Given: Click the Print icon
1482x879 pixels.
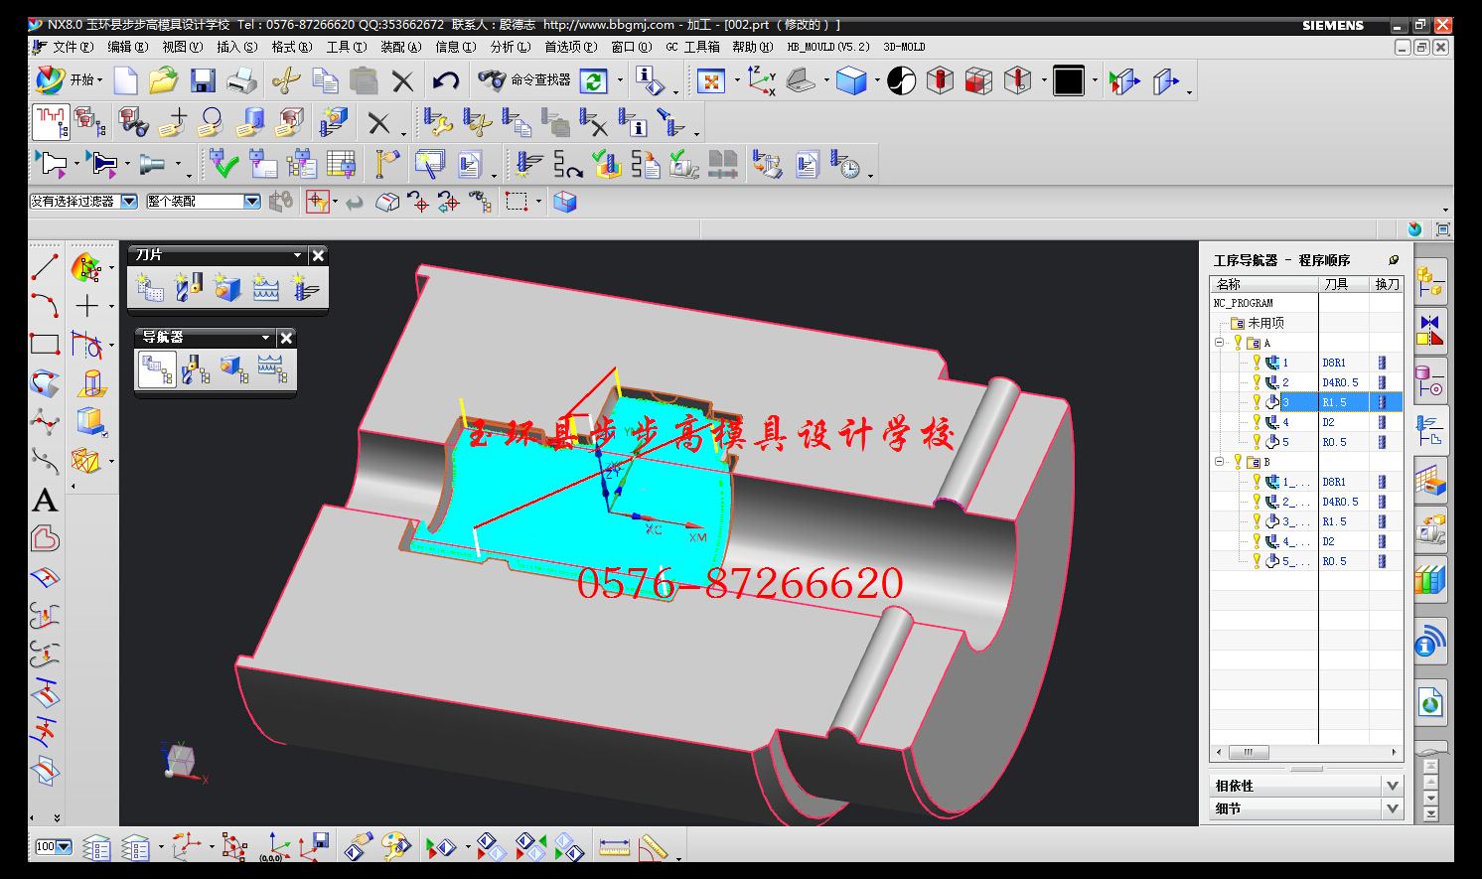Looking at the screenshot, I should click(241, 80).
